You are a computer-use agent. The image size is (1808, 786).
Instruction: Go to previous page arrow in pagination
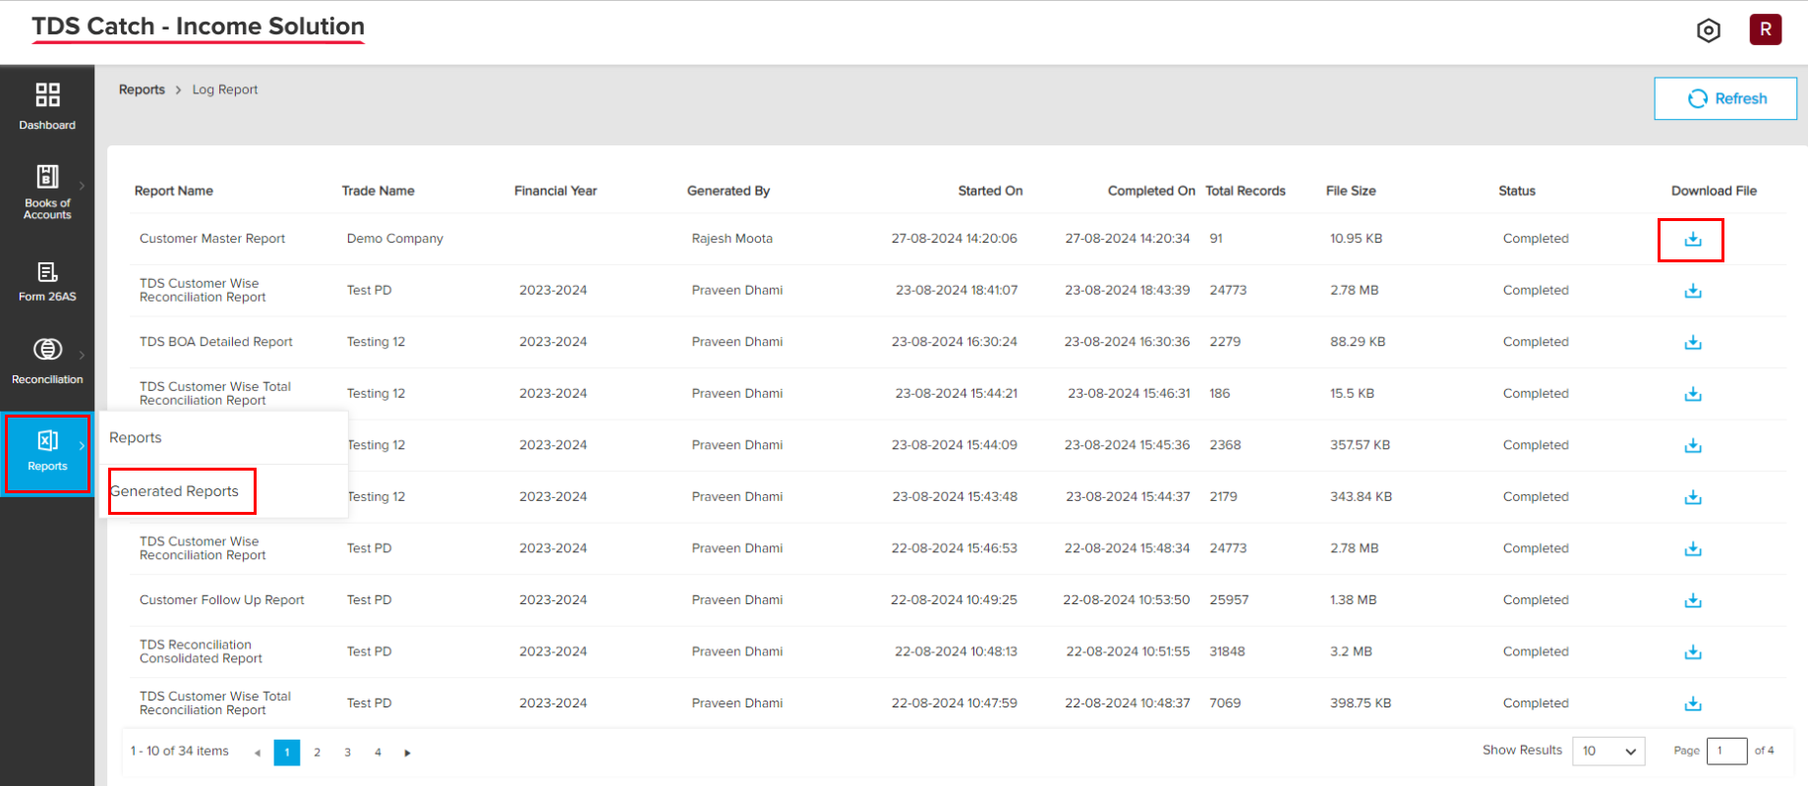click(258, 753)
